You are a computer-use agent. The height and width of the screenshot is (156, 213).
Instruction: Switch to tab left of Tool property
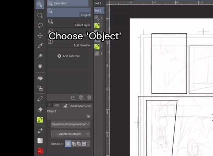pyautogui.click(x=57, y=106)
